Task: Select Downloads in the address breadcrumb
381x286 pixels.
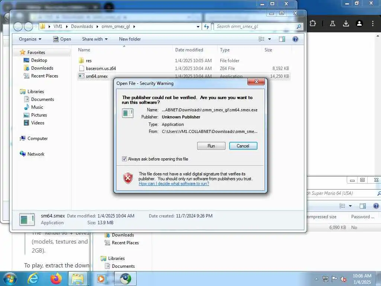Action: pyautogui.click(x=82, y=26)
